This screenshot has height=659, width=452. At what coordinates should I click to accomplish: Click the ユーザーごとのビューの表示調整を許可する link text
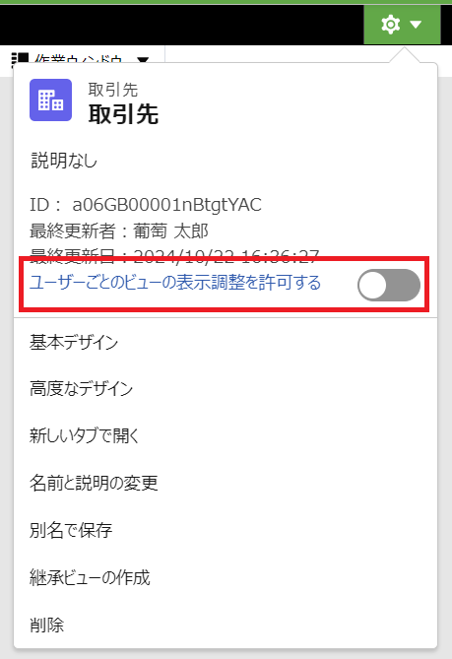tap(175, 283)
